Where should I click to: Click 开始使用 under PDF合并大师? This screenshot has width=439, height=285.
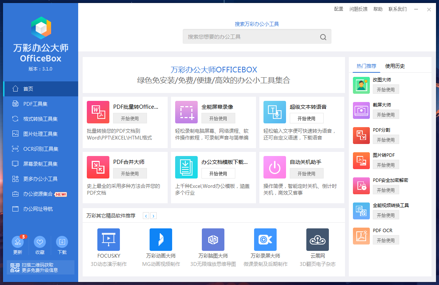click(130, 174)
